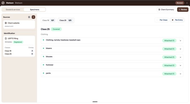Click the 'footwear' entry text
This screenshot has height=104, width=190.
pos(50,65)
